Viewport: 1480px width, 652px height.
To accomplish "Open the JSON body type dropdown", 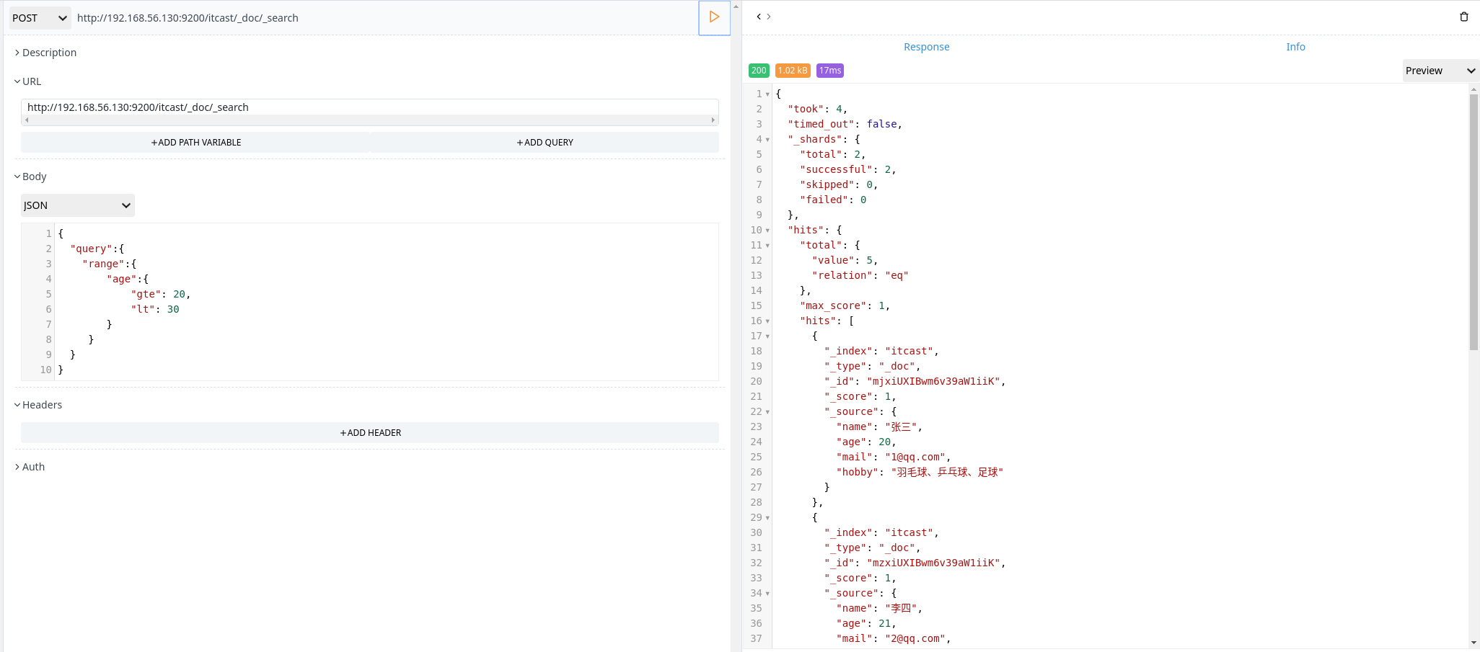I will 76,205.
